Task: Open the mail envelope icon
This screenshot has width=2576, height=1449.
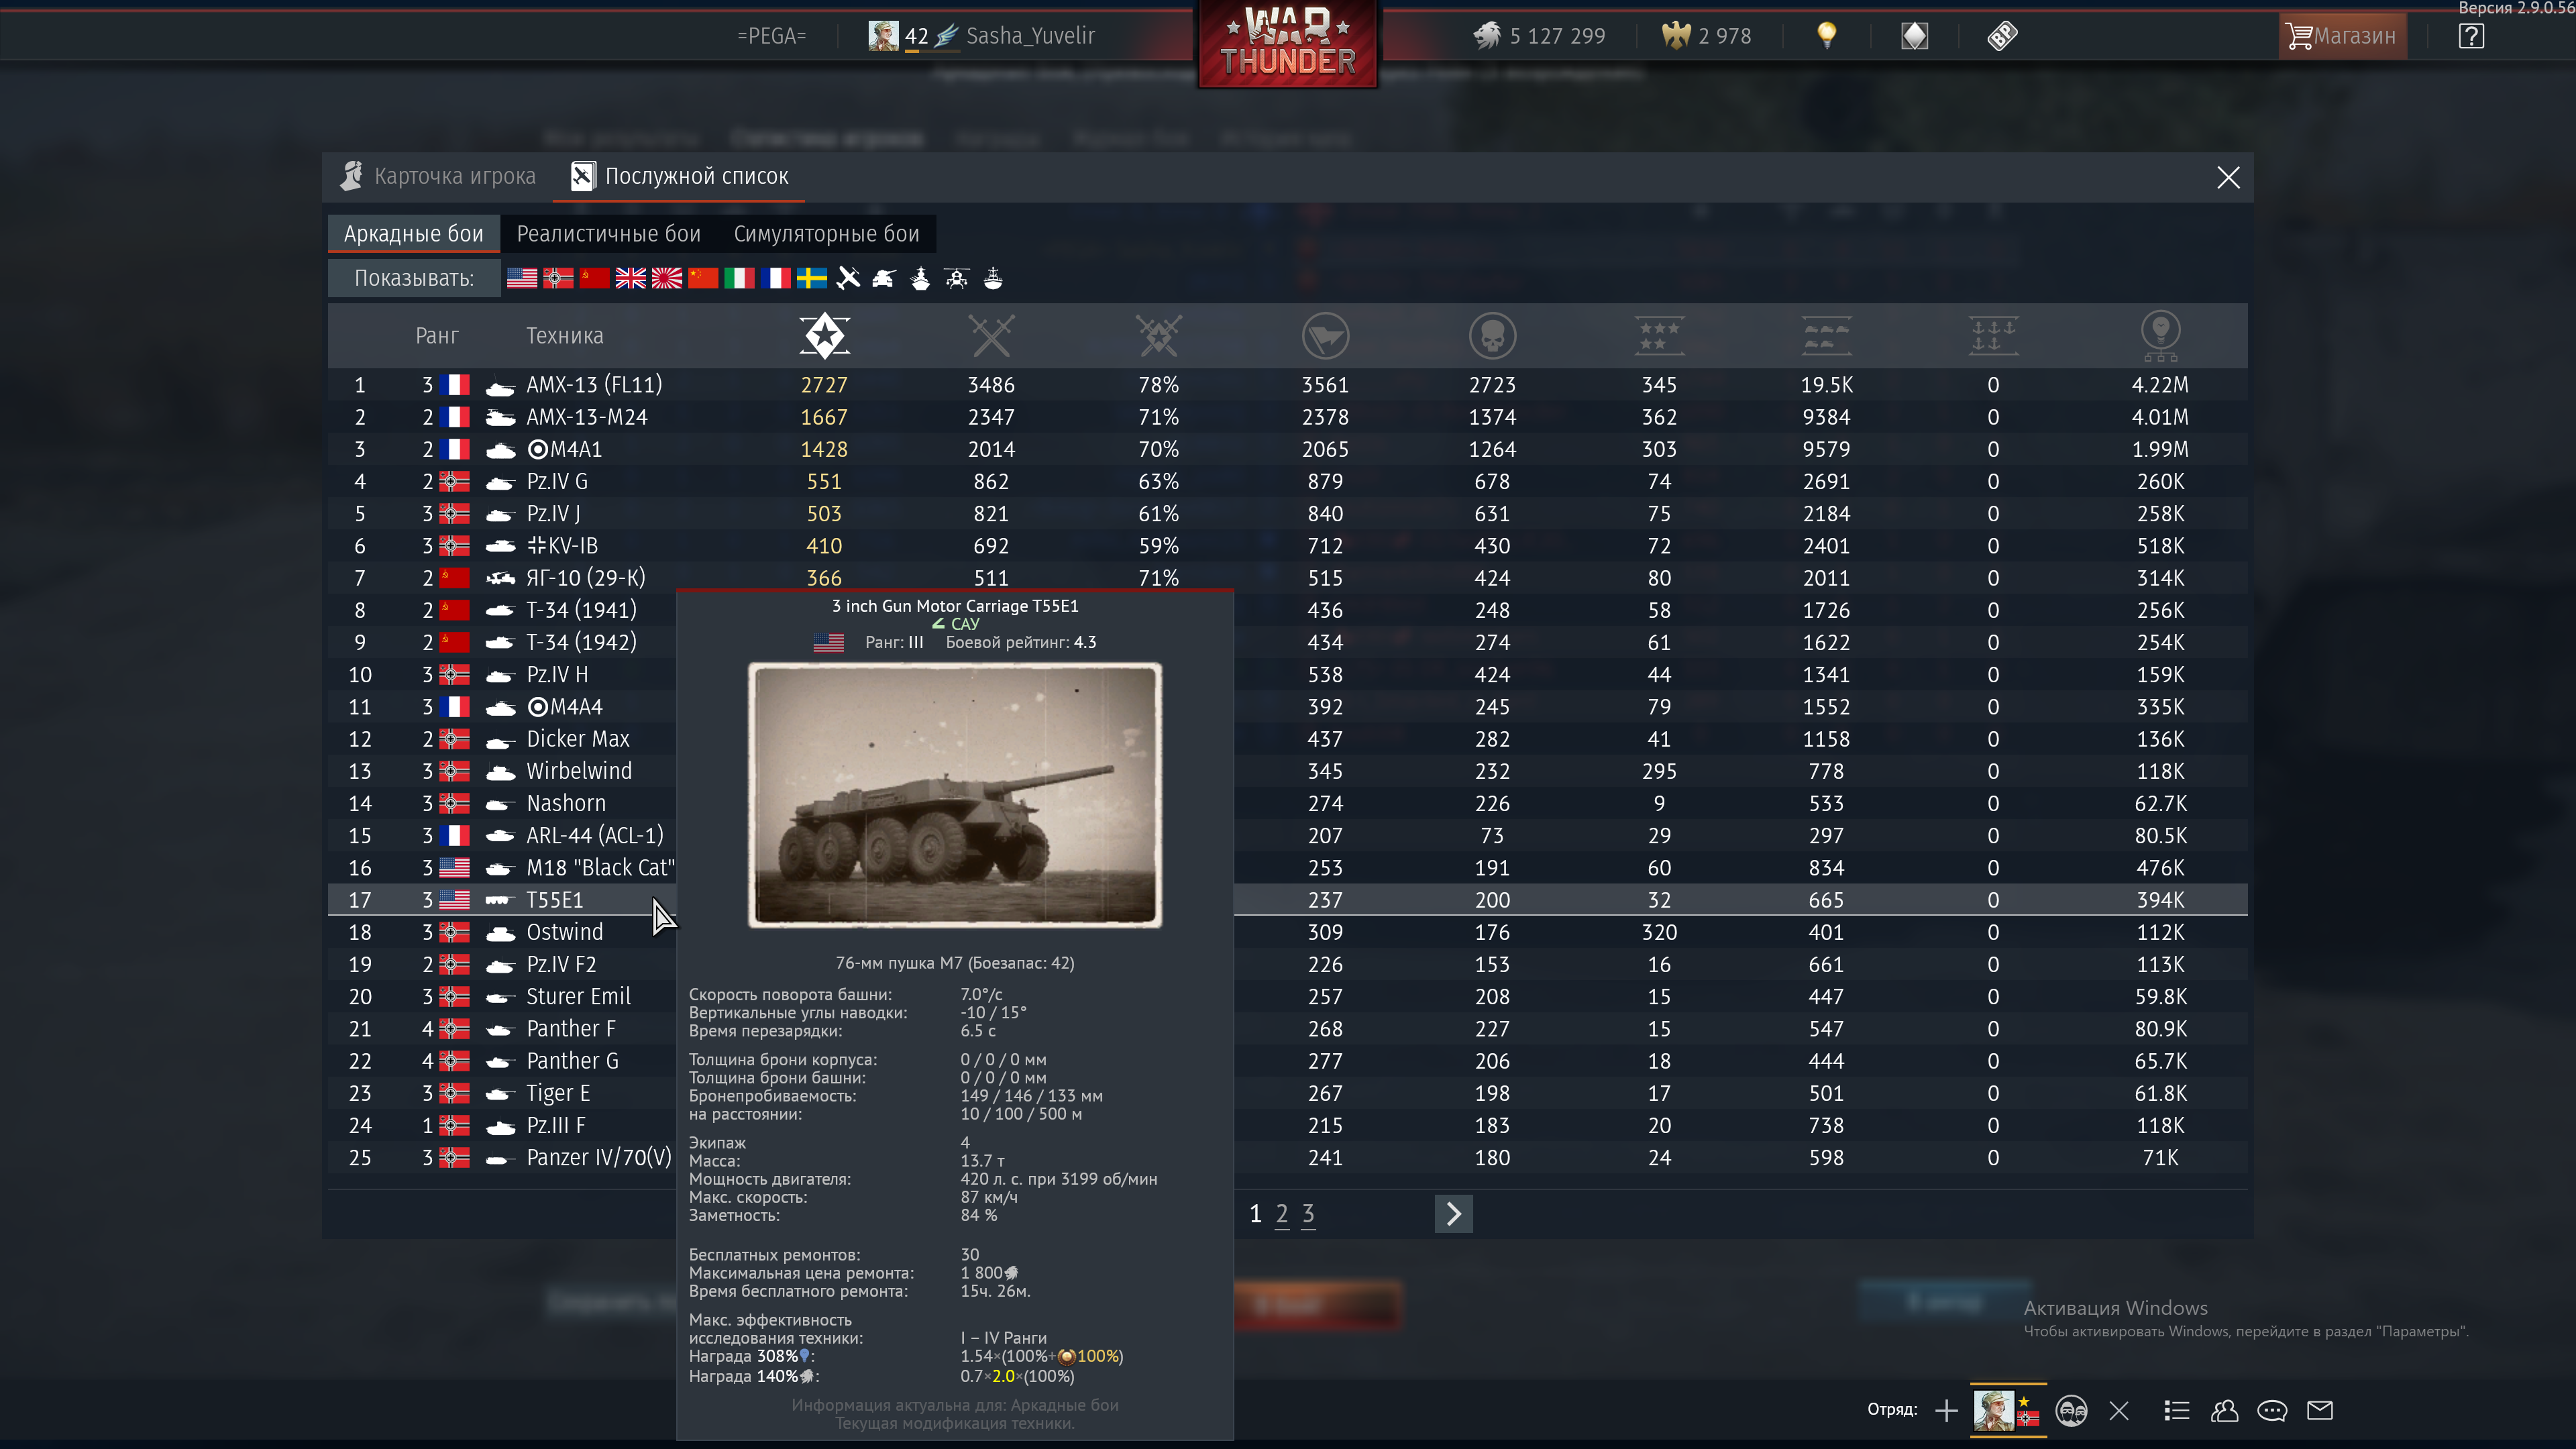Action: [x=2320, y=1411]
